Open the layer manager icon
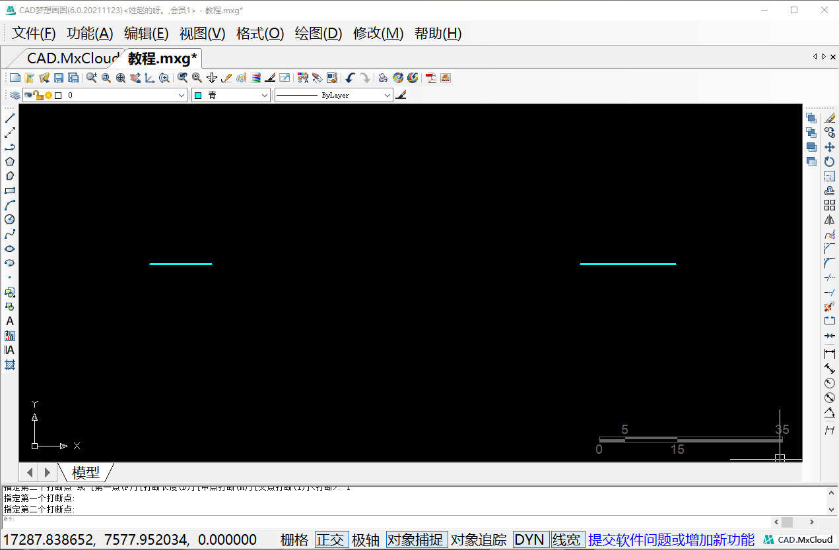Screen dimensions: 839x550 (15, 96)
